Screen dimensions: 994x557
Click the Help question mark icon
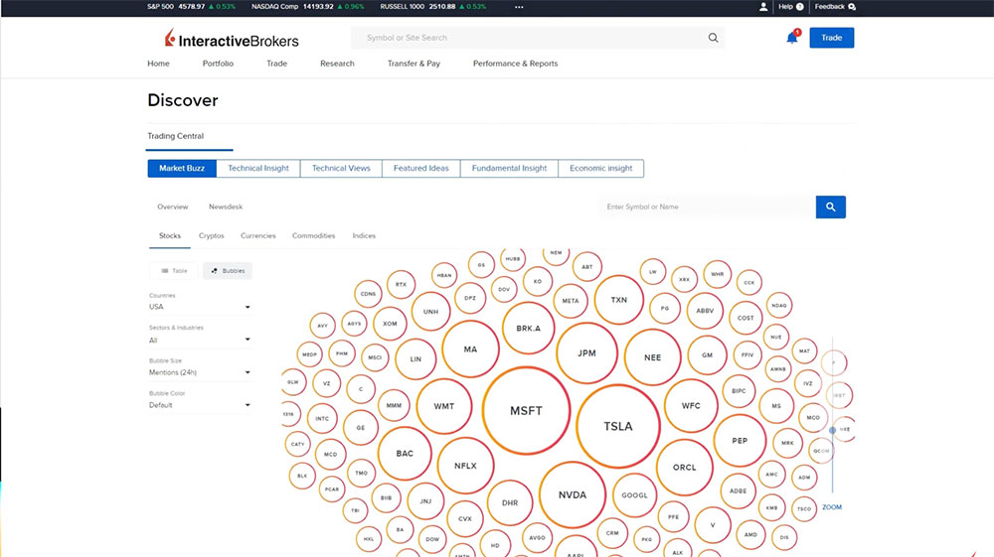pyautogui.click(x=799, y=7)
